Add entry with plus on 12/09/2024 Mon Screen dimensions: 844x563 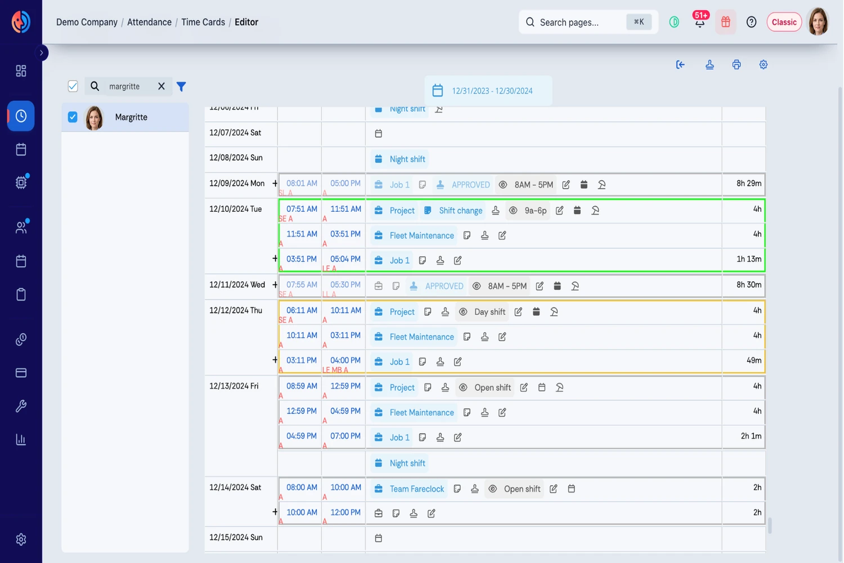(275, 184)
